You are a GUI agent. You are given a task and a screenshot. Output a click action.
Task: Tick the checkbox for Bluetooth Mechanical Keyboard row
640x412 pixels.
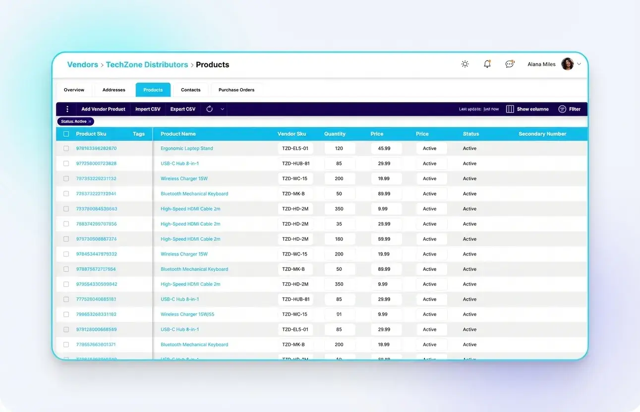pyautogui.click(x=66, y=193)
